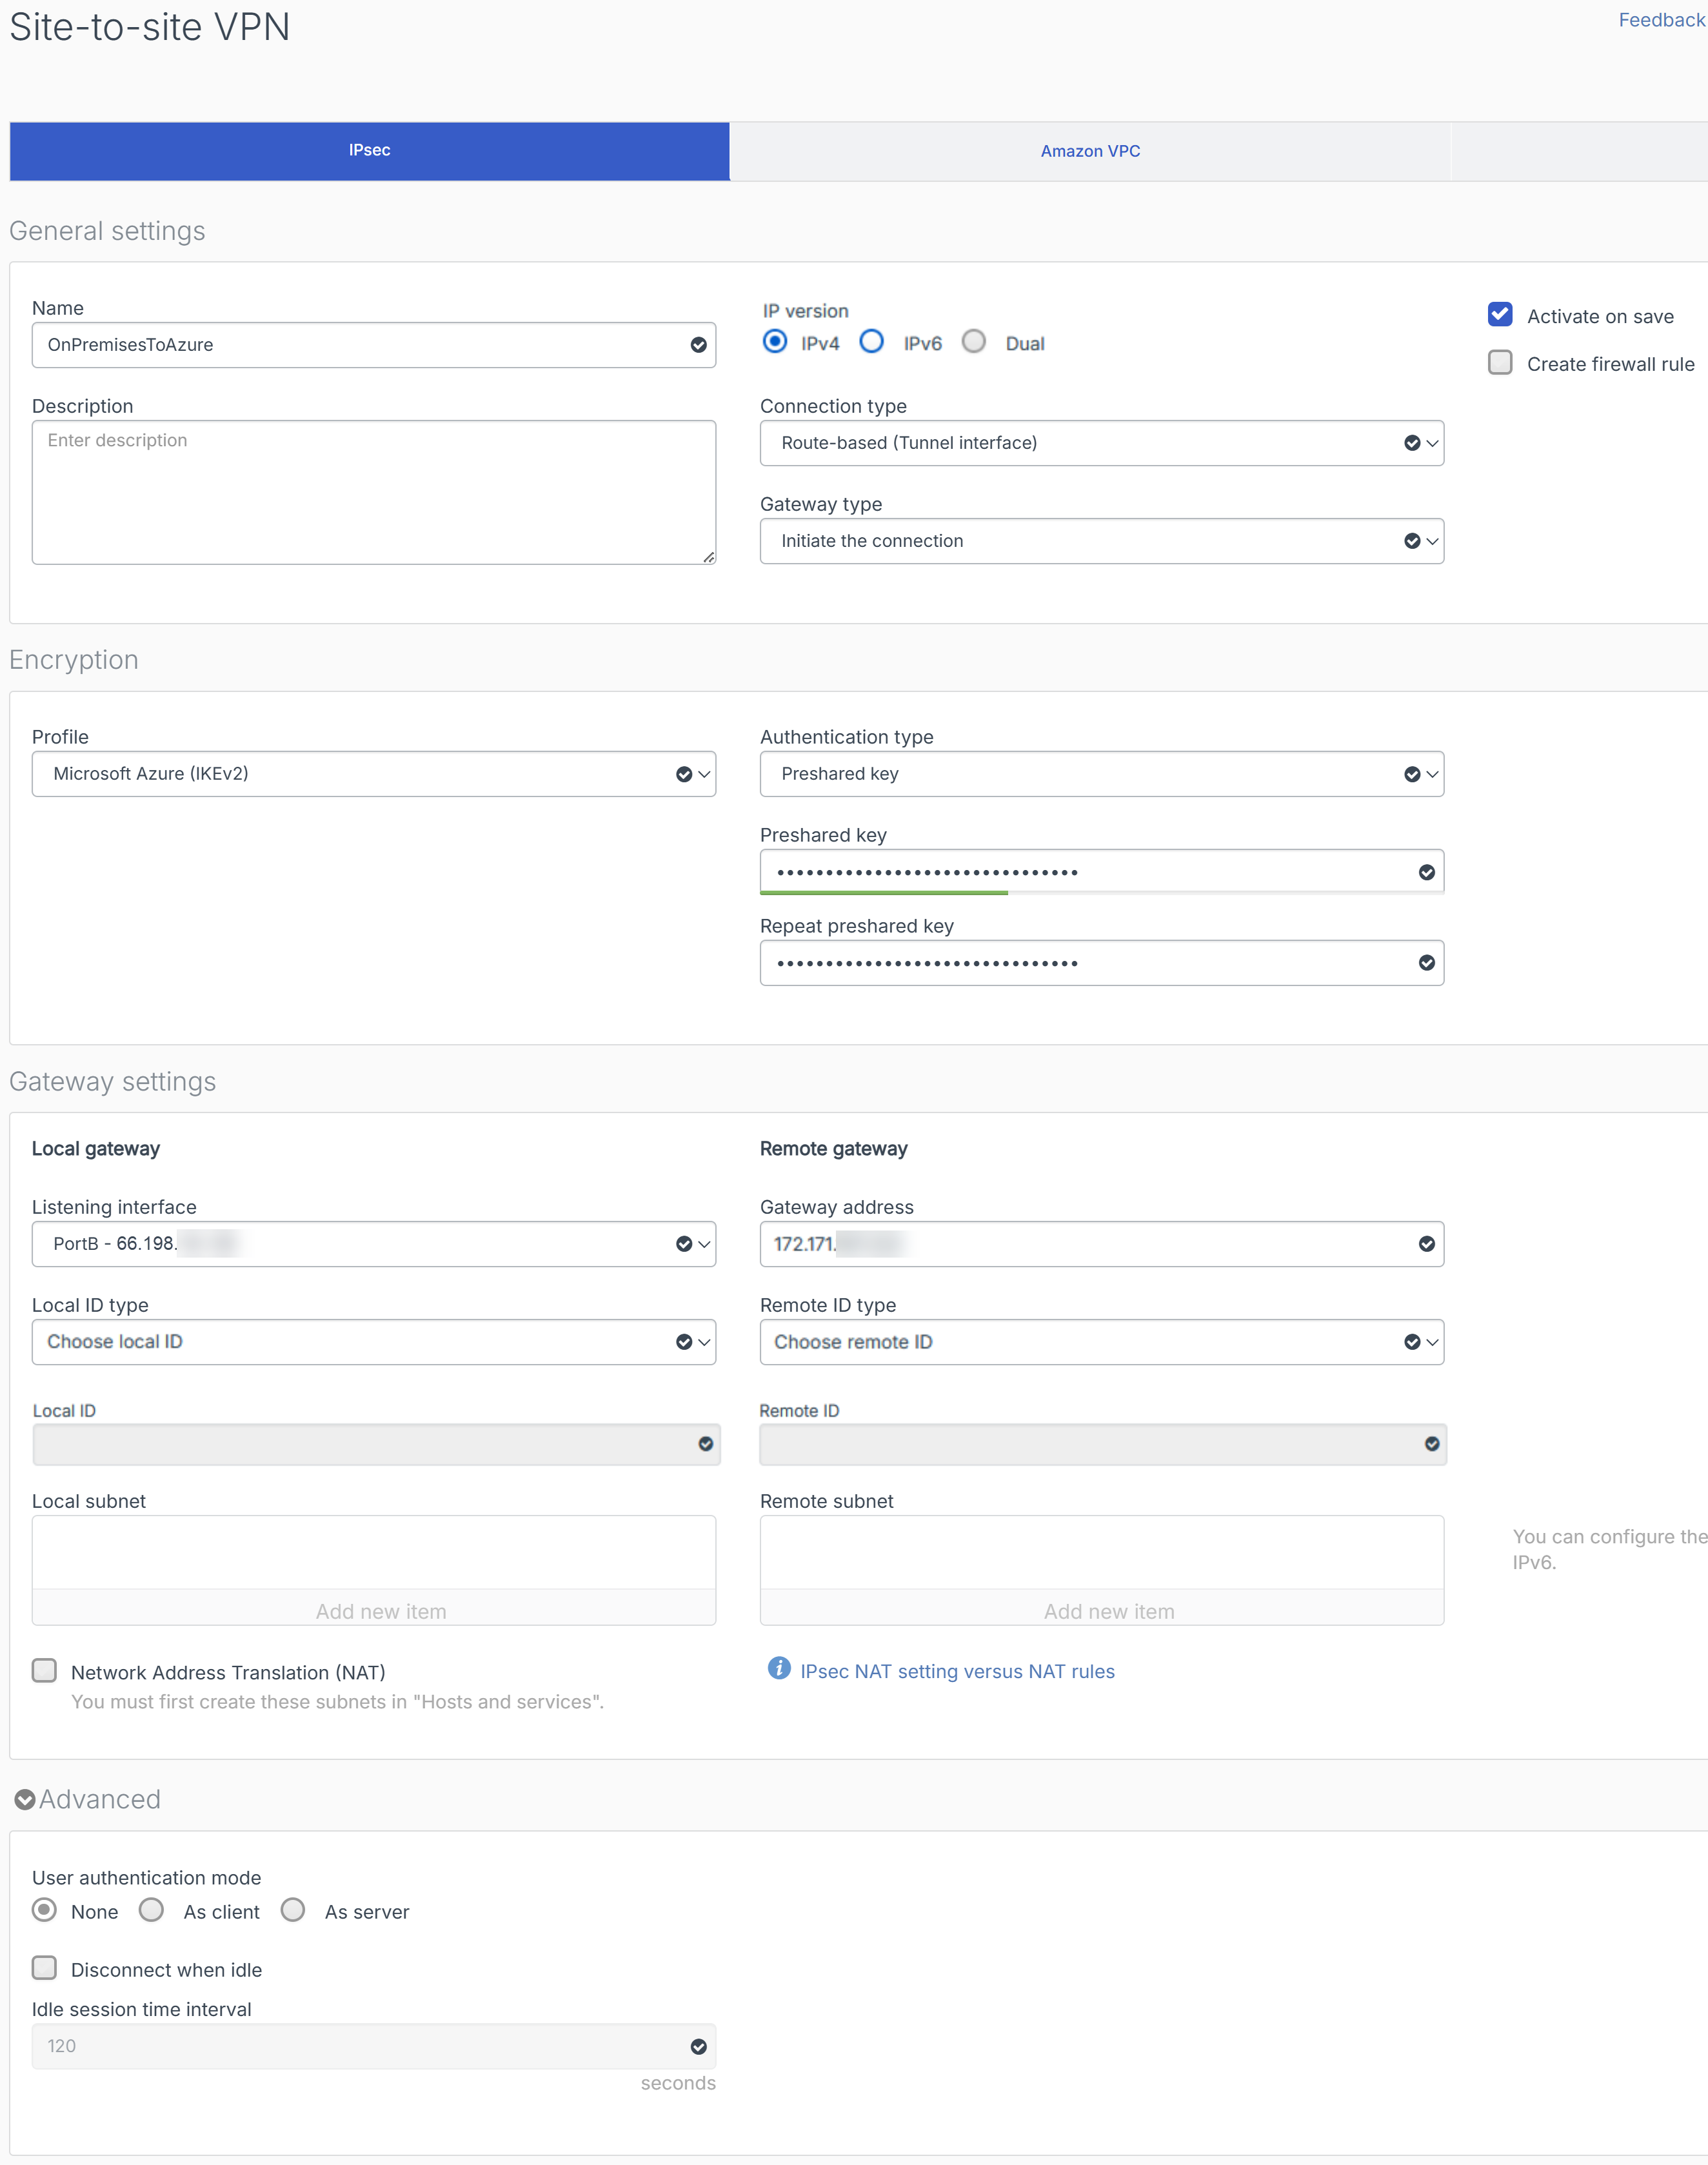Click check icon in Idle session interval field
Image resolution: width=1708 pixels, height=2165 pixels.
tap(698, 2046)
